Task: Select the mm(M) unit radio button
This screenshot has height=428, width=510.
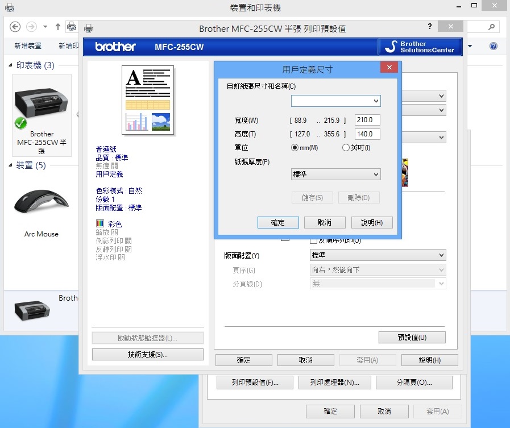Action: [x=295, y=148]
